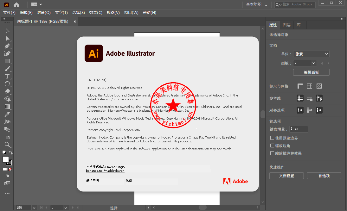Select the white Fill color swatch
This screenshot has height=211, width=347.
coord(5,159)
